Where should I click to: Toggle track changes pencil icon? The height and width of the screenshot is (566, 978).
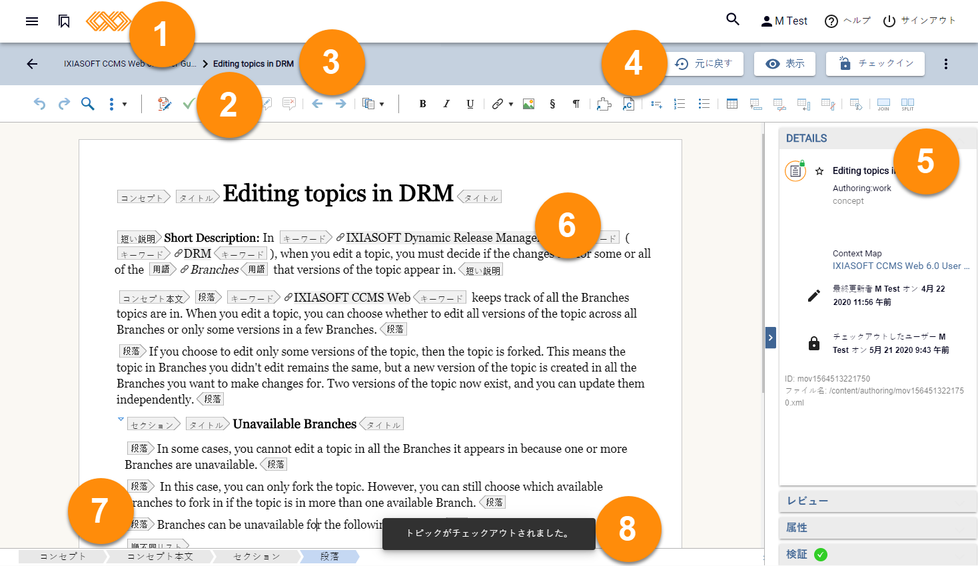pos(164,104)
